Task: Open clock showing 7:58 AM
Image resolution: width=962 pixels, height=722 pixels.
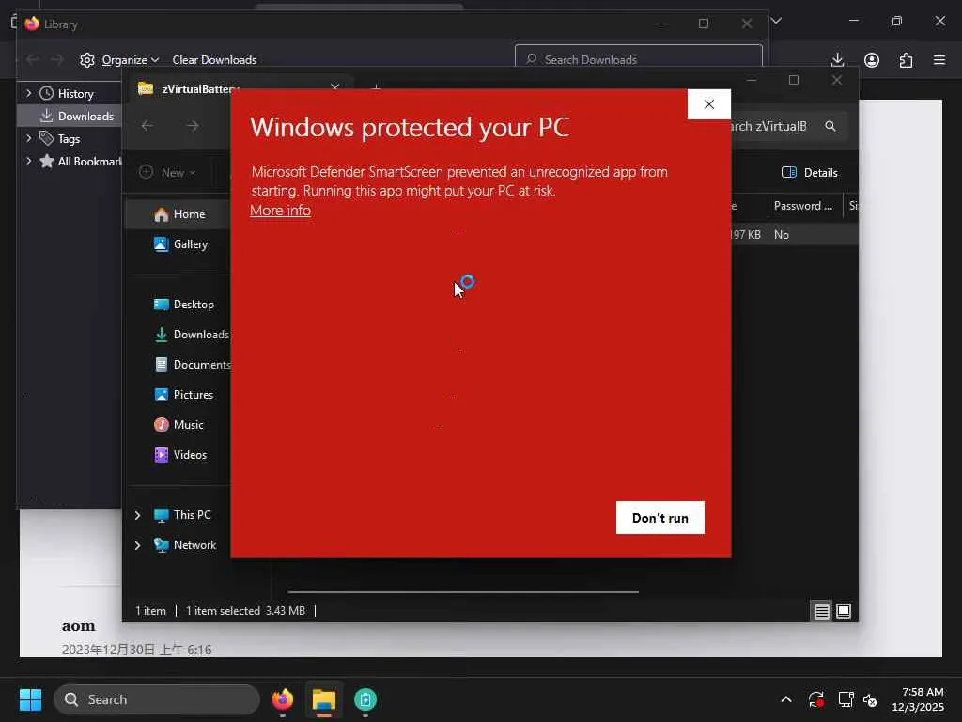Action: (917, 699)
